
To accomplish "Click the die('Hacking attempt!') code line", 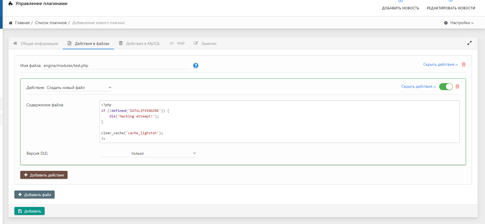I will [x=134, y=116].
